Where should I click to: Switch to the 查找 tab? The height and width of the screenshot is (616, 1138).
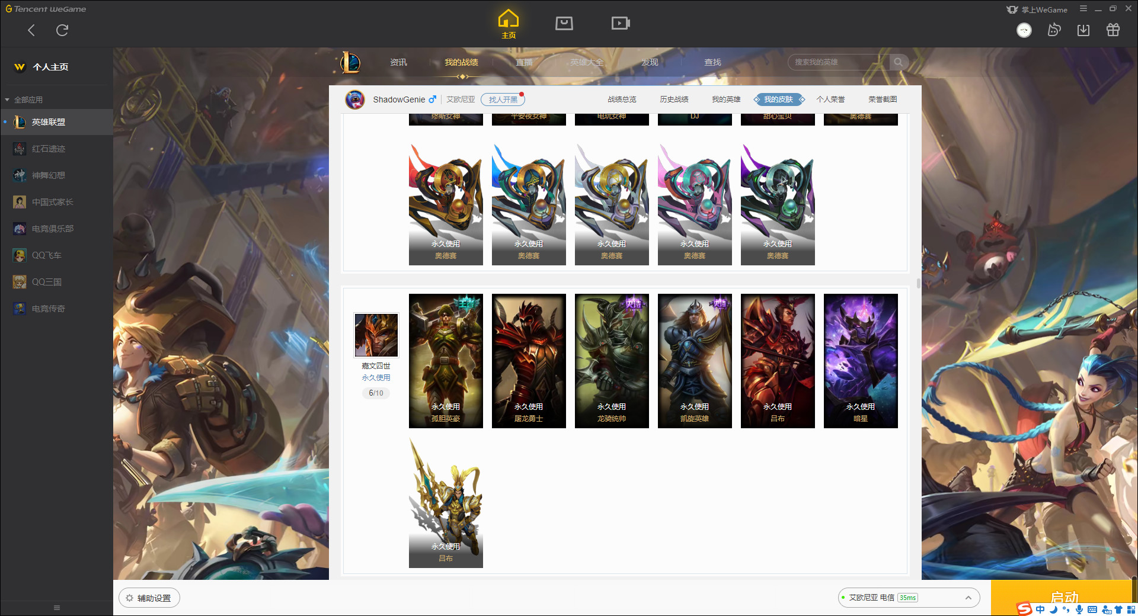click(x=712, y=62)
